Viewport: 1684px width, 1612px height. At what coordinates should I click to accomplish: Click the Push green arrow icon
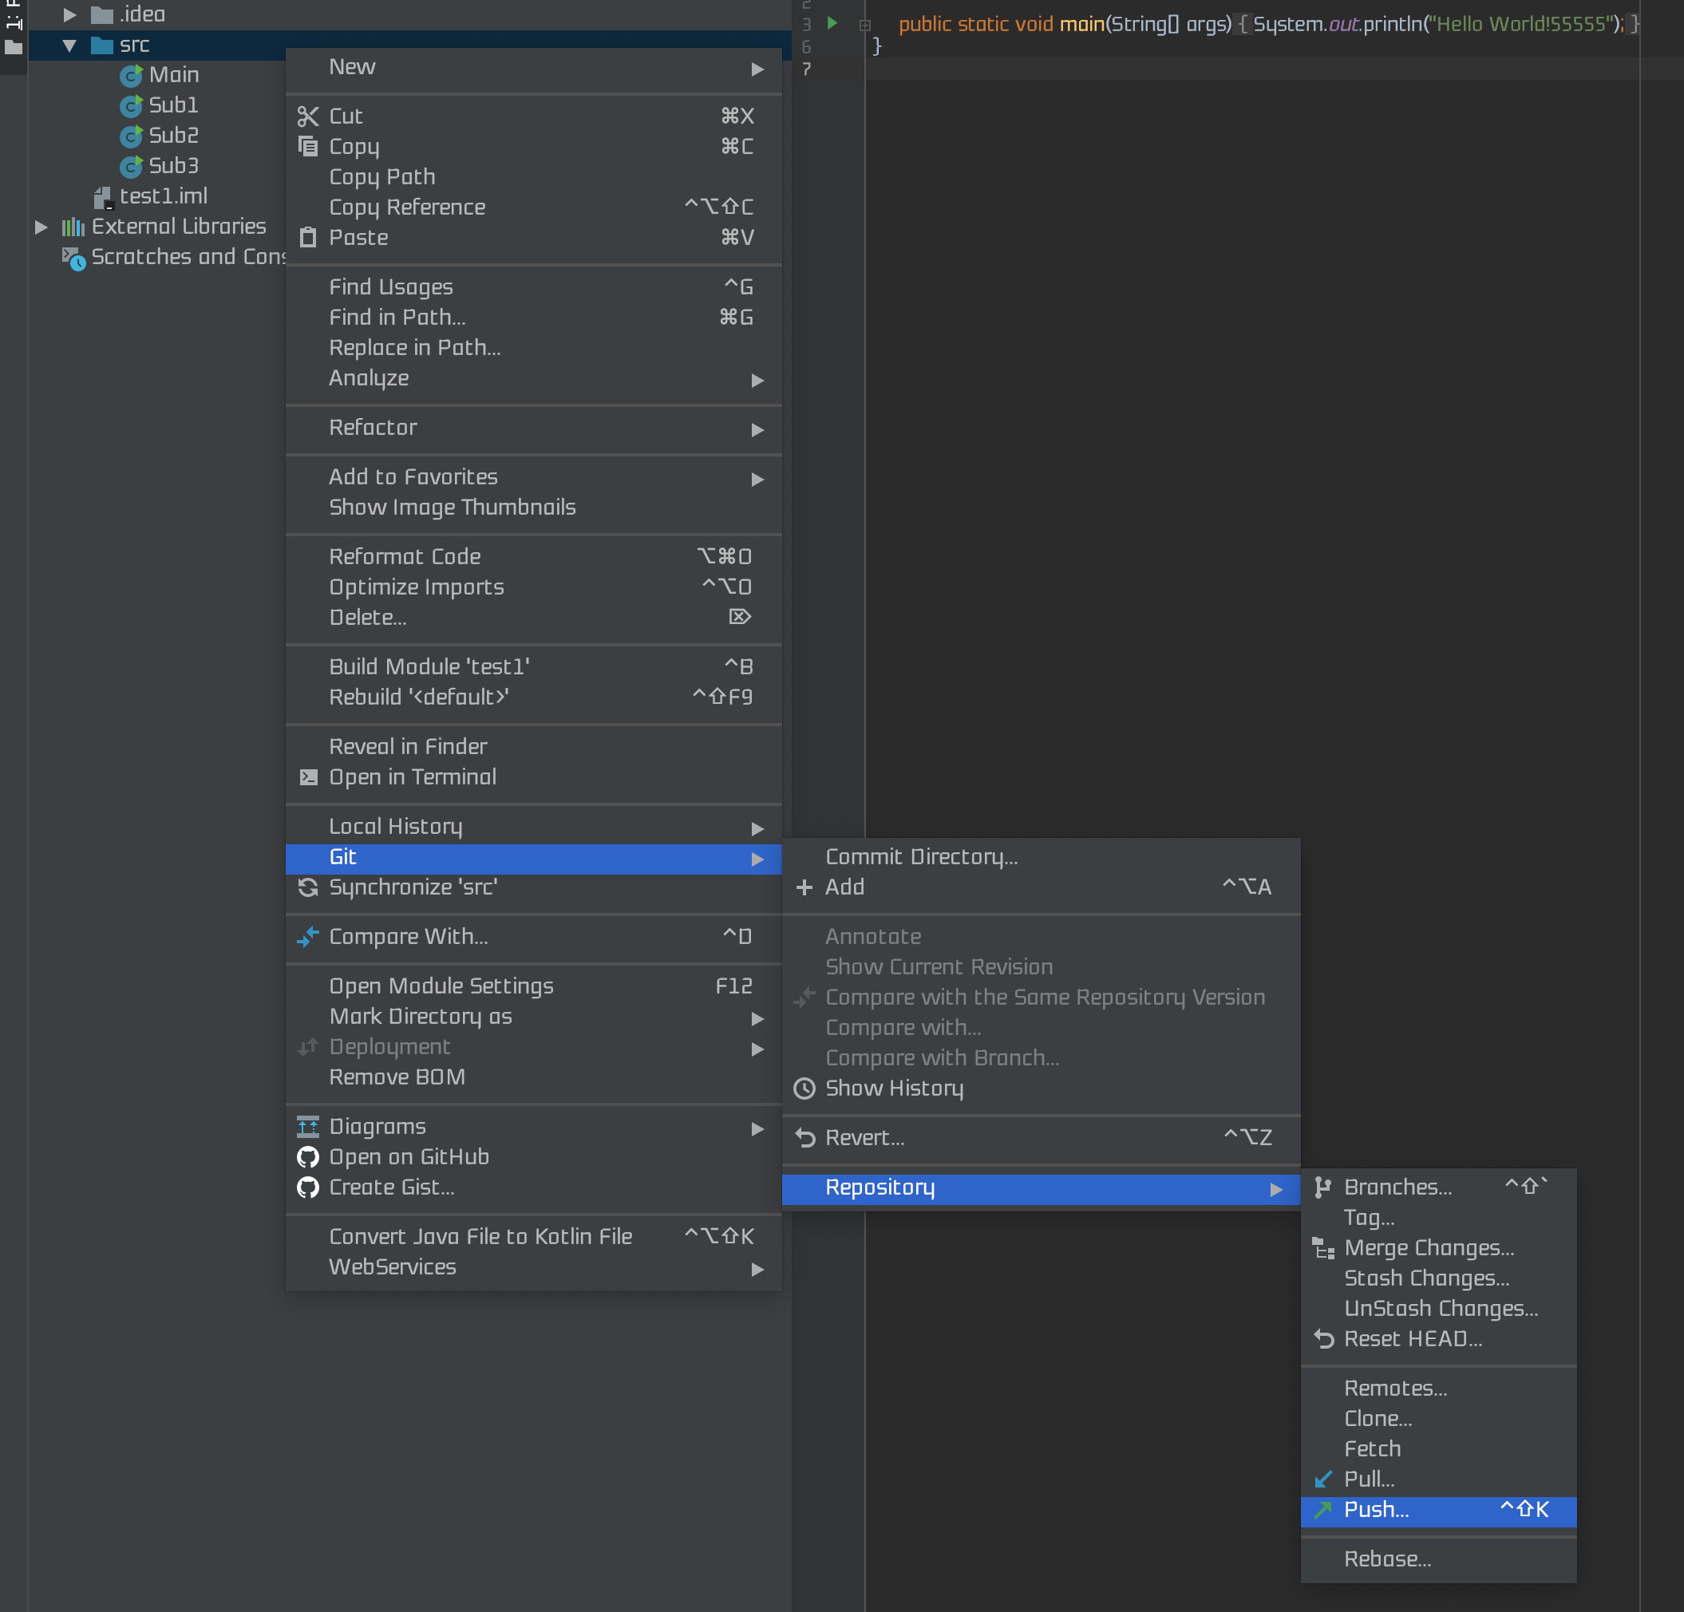coord(1323,1510)
